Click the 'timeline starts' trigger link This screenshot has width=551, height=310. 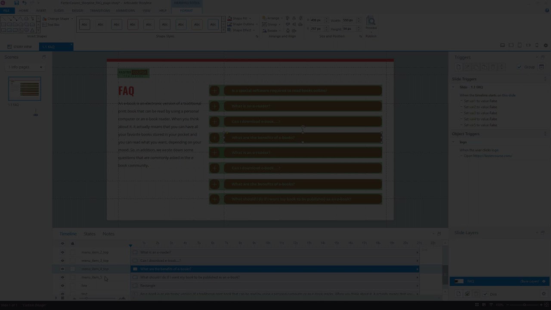[x=486, y=95]
